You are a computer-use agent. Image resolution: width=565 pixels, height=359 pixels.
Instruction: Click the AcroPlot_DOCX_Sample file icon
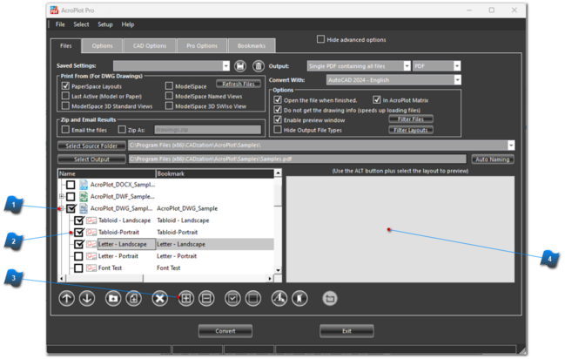click(84, 185)
